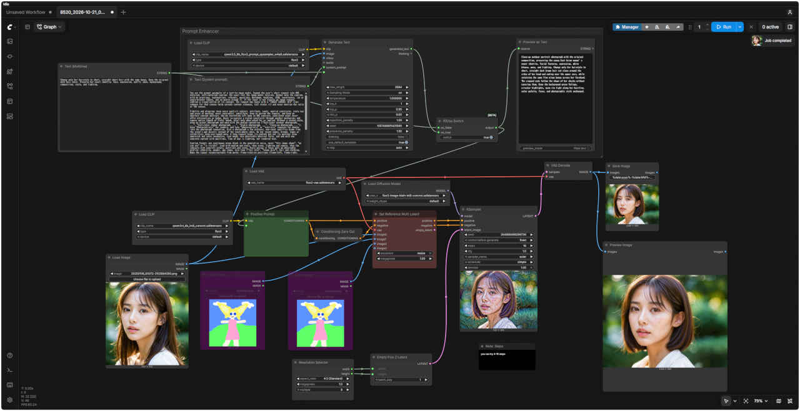
Task: Toggle the console terminal icon
Action: tap(10, 370)
